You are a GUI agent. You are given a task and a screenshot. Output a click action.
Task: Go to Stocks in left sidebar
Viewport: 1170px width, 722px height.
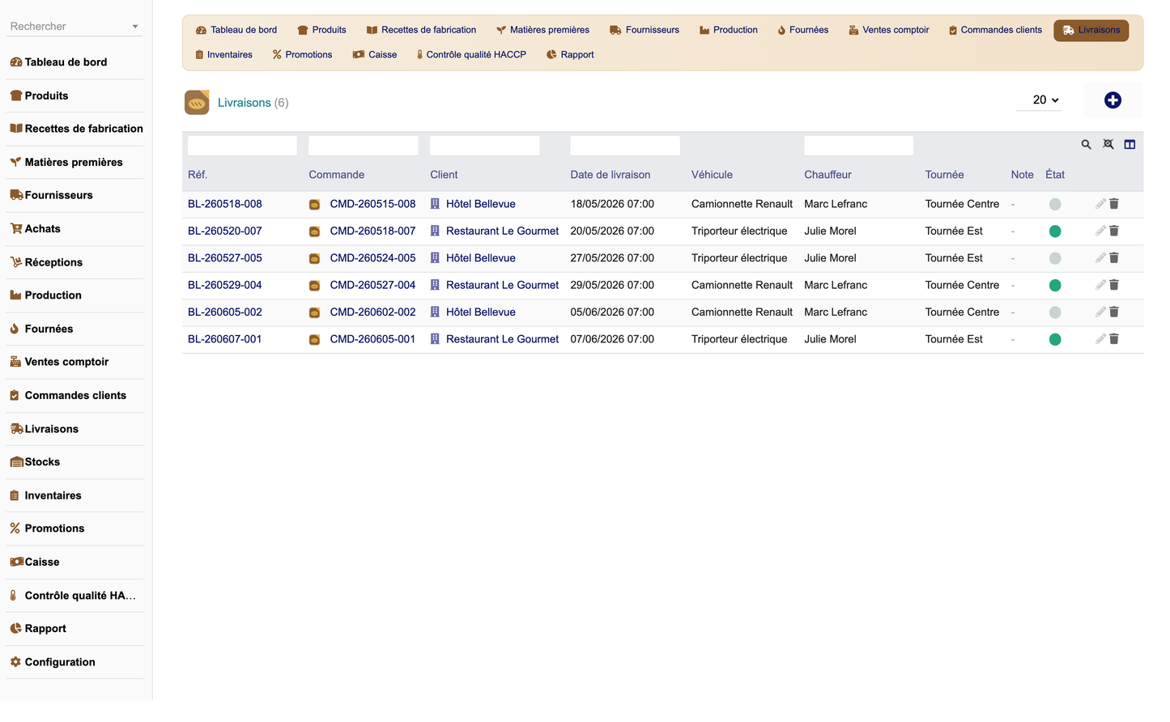74,462
